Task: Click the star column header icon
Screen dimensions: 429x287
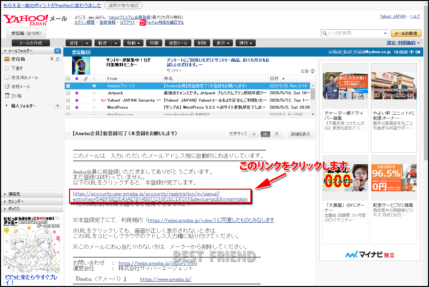Action: tap(94, 79)
